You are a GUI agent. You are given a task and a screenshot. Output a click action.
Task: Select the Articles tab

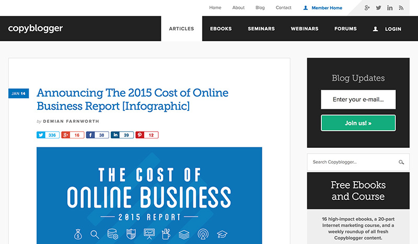tap(181, 29)
